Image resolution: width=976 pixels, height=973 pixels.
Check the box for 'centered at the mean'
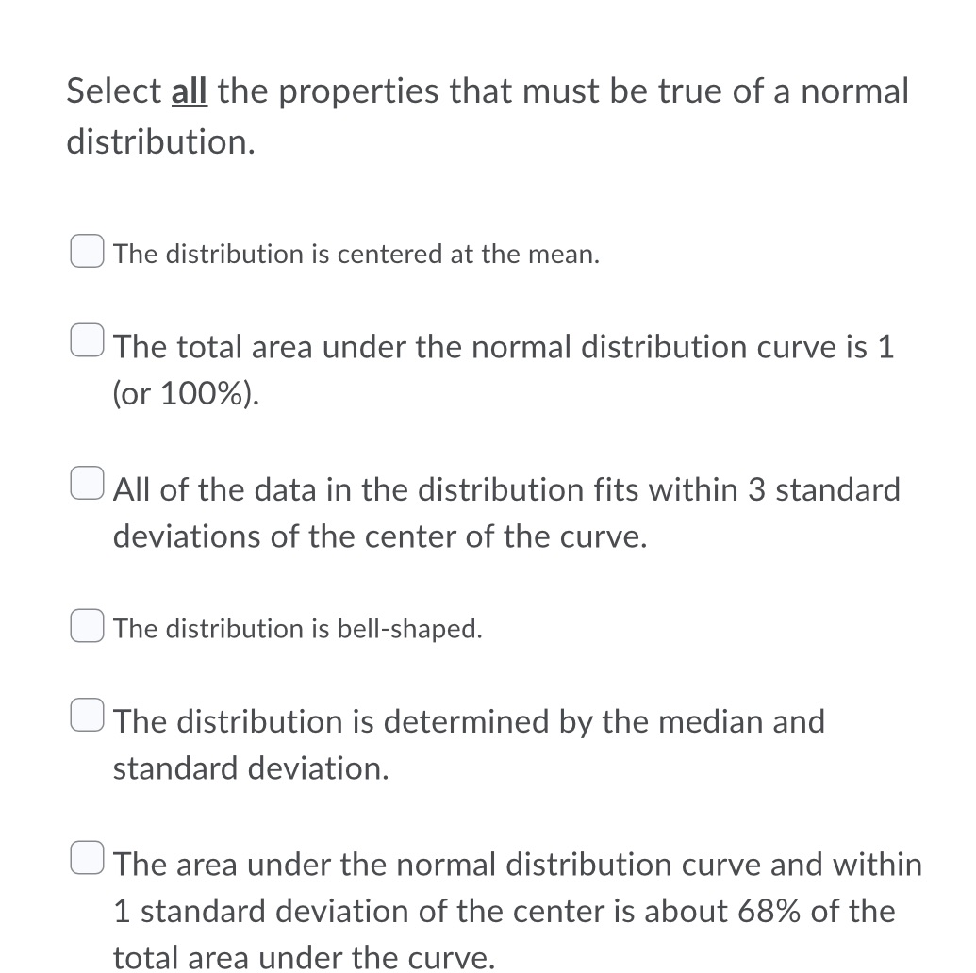pyautogui.click(x=86, y=251)
